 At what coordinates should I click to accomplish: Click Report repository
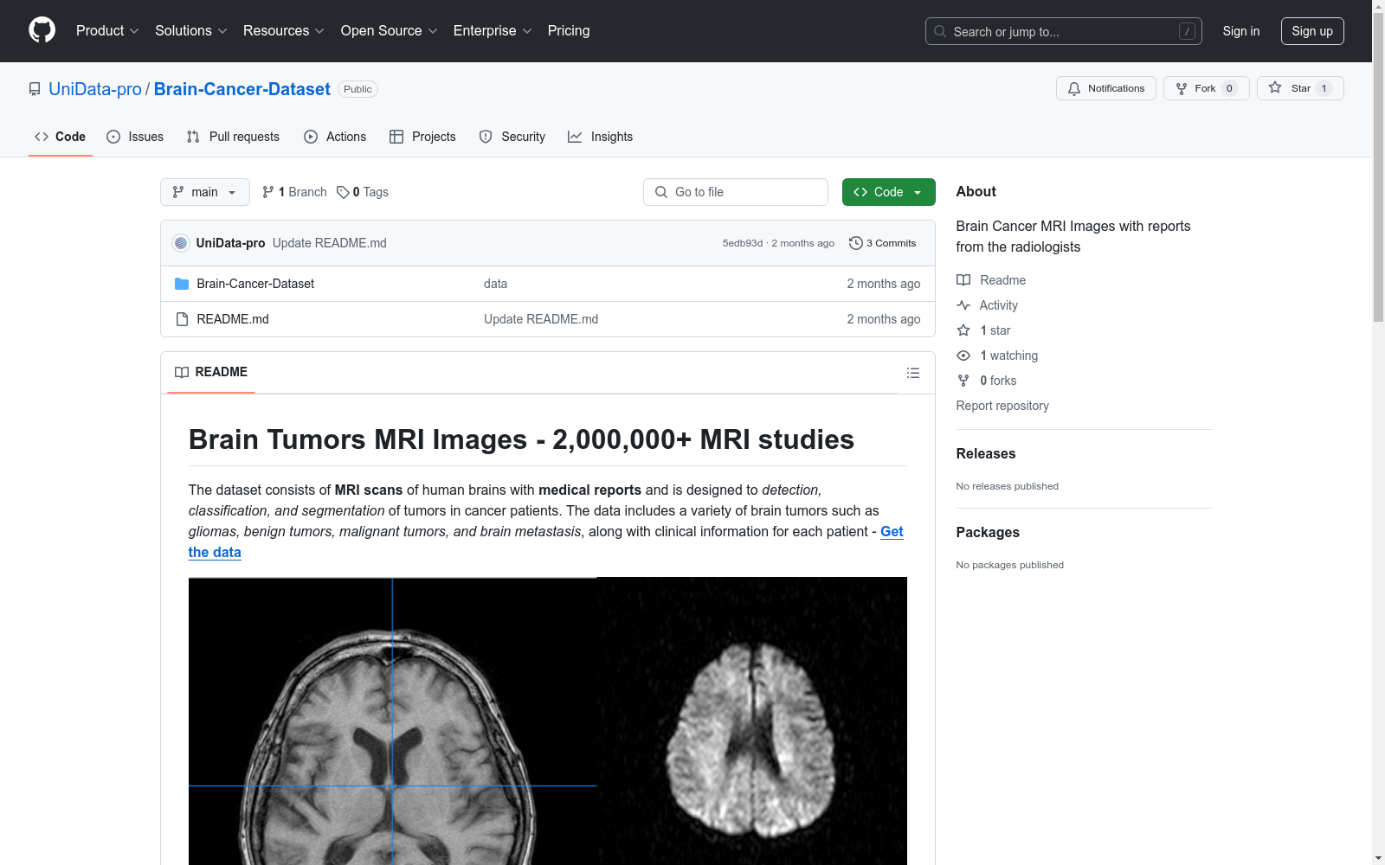tap(1002, 406)
